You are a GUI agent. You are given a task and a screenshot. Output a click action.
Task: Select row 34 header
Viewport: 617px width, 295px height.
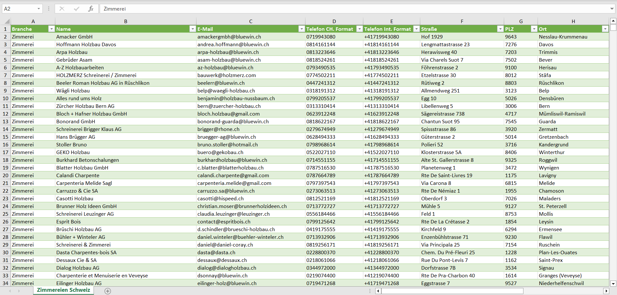coord(5,283)
